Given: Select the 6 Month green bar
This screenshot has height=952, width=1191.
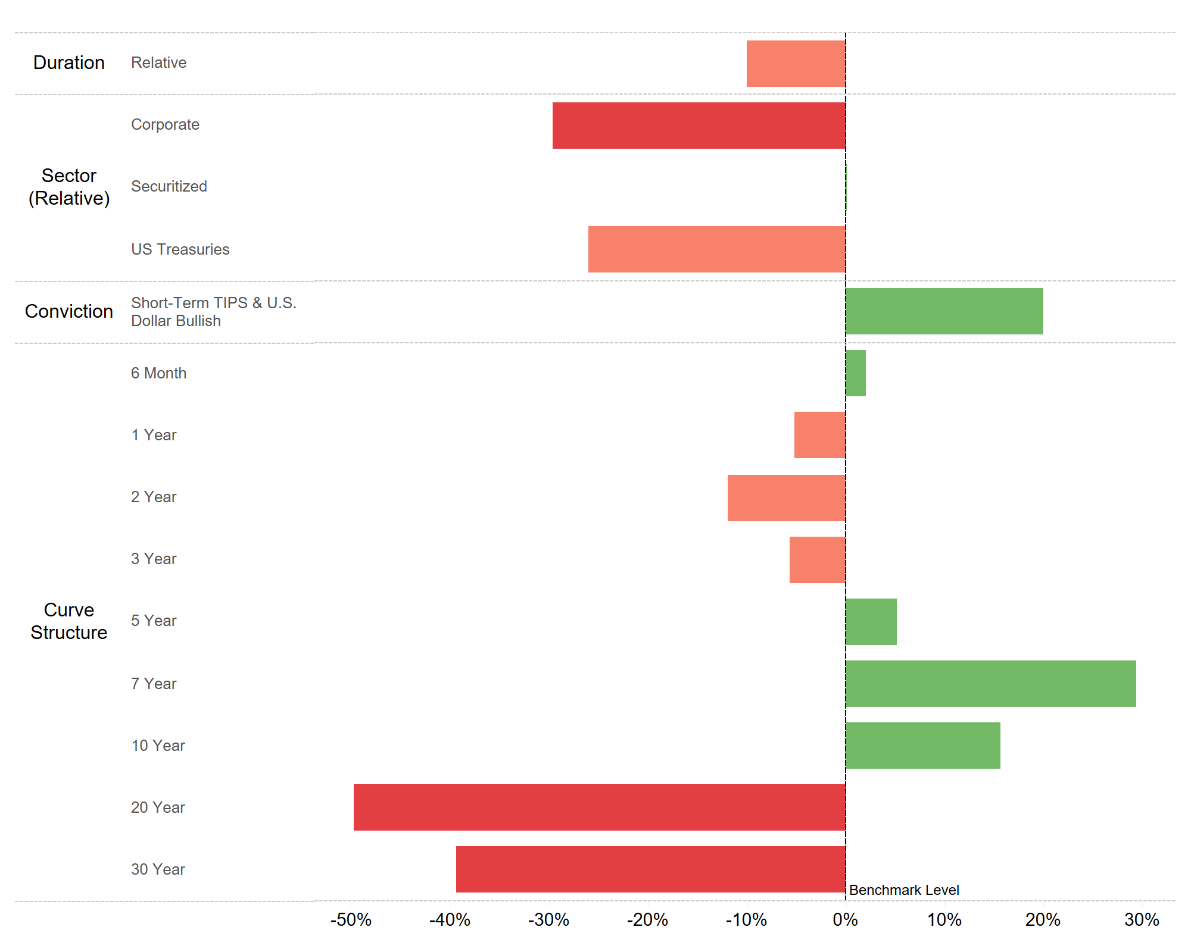Looking at the screenshot, I should pos(856,373).
